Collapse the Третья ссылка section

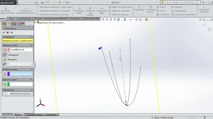31,80
